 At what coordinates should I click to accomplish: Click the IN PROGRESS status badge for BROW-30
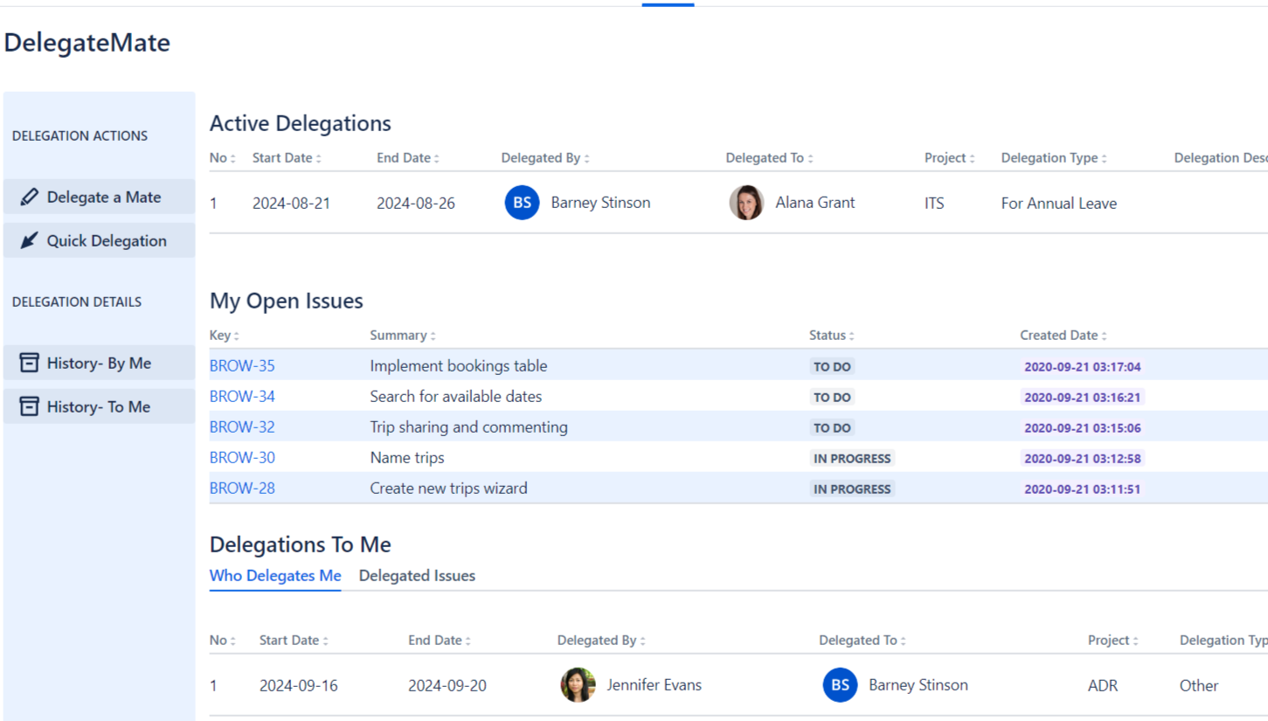[851, 457]
